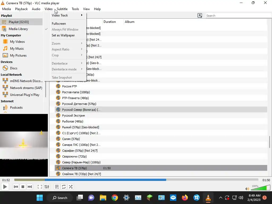
Task: Open Windows Start menu
Action: [40, 198]
